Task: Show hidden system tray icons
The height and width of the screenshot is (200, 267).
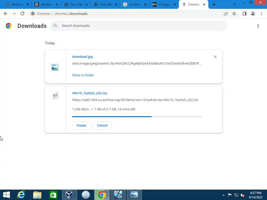Action: coord(223,195)
